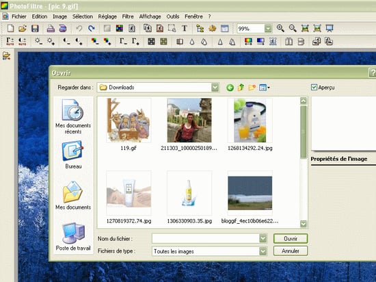
Task: Click the Zoom out magnifier icon
Action: (x=293, y=28)
